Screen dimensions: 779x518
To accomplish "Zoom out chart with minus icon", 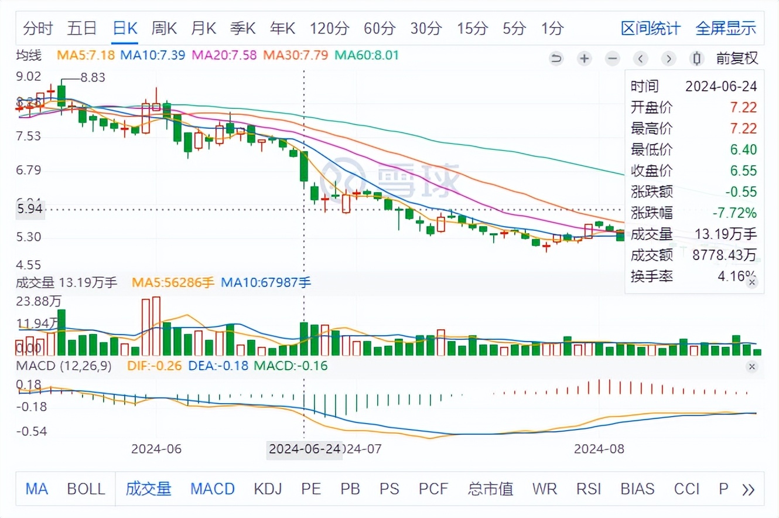I will tap(612, 58).
